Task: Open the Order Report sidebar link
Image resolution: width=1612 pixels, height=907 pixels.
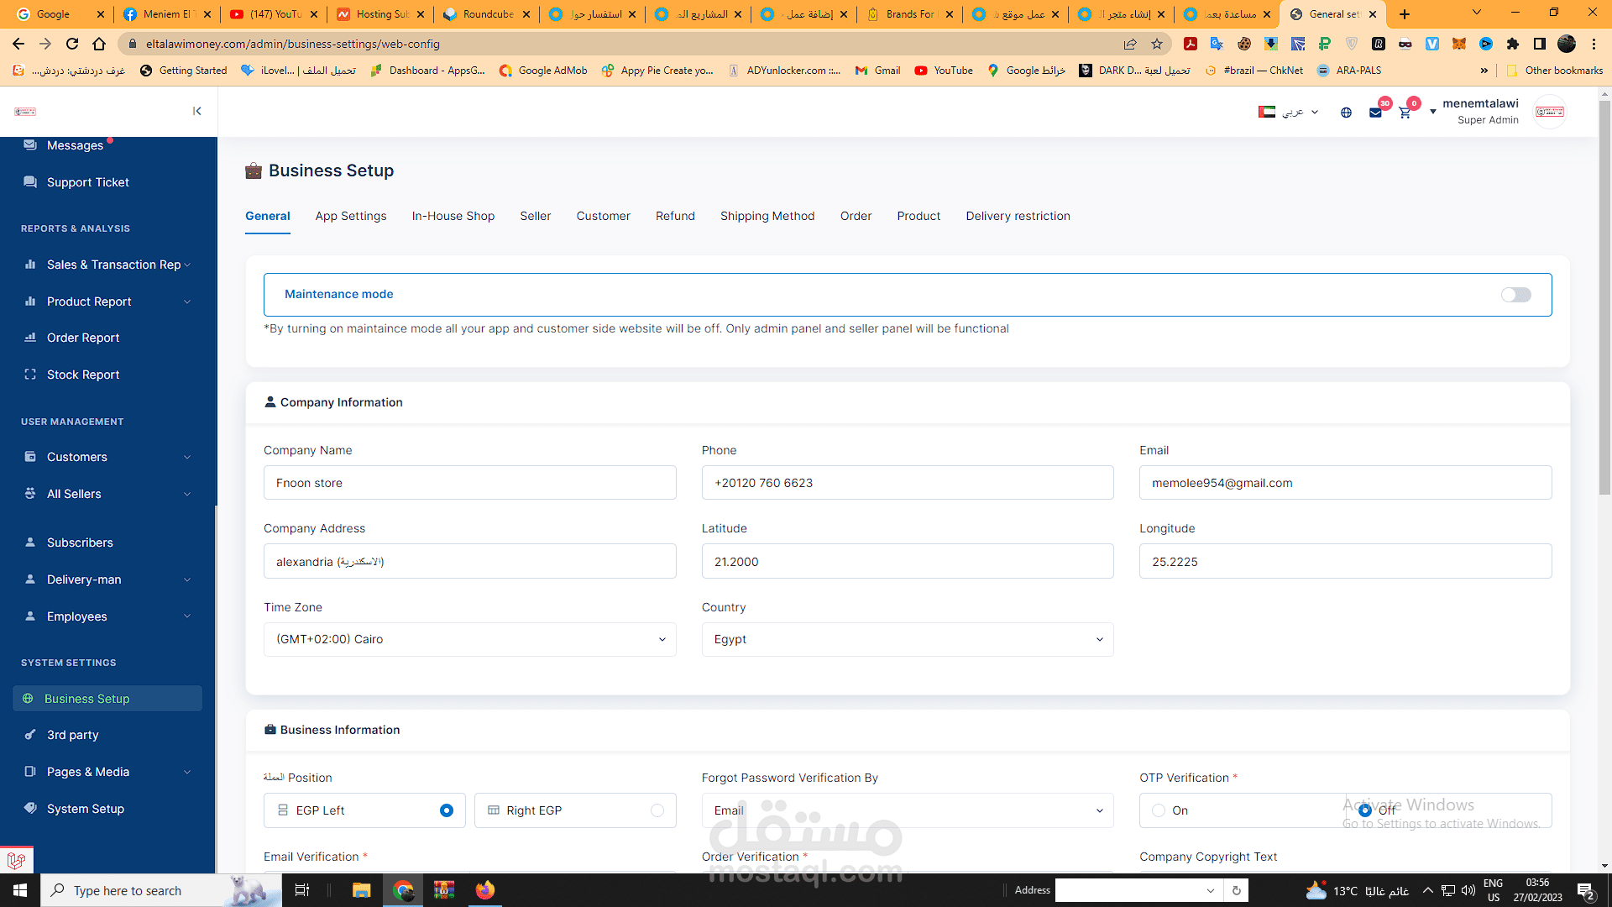Action: [83, 338]
